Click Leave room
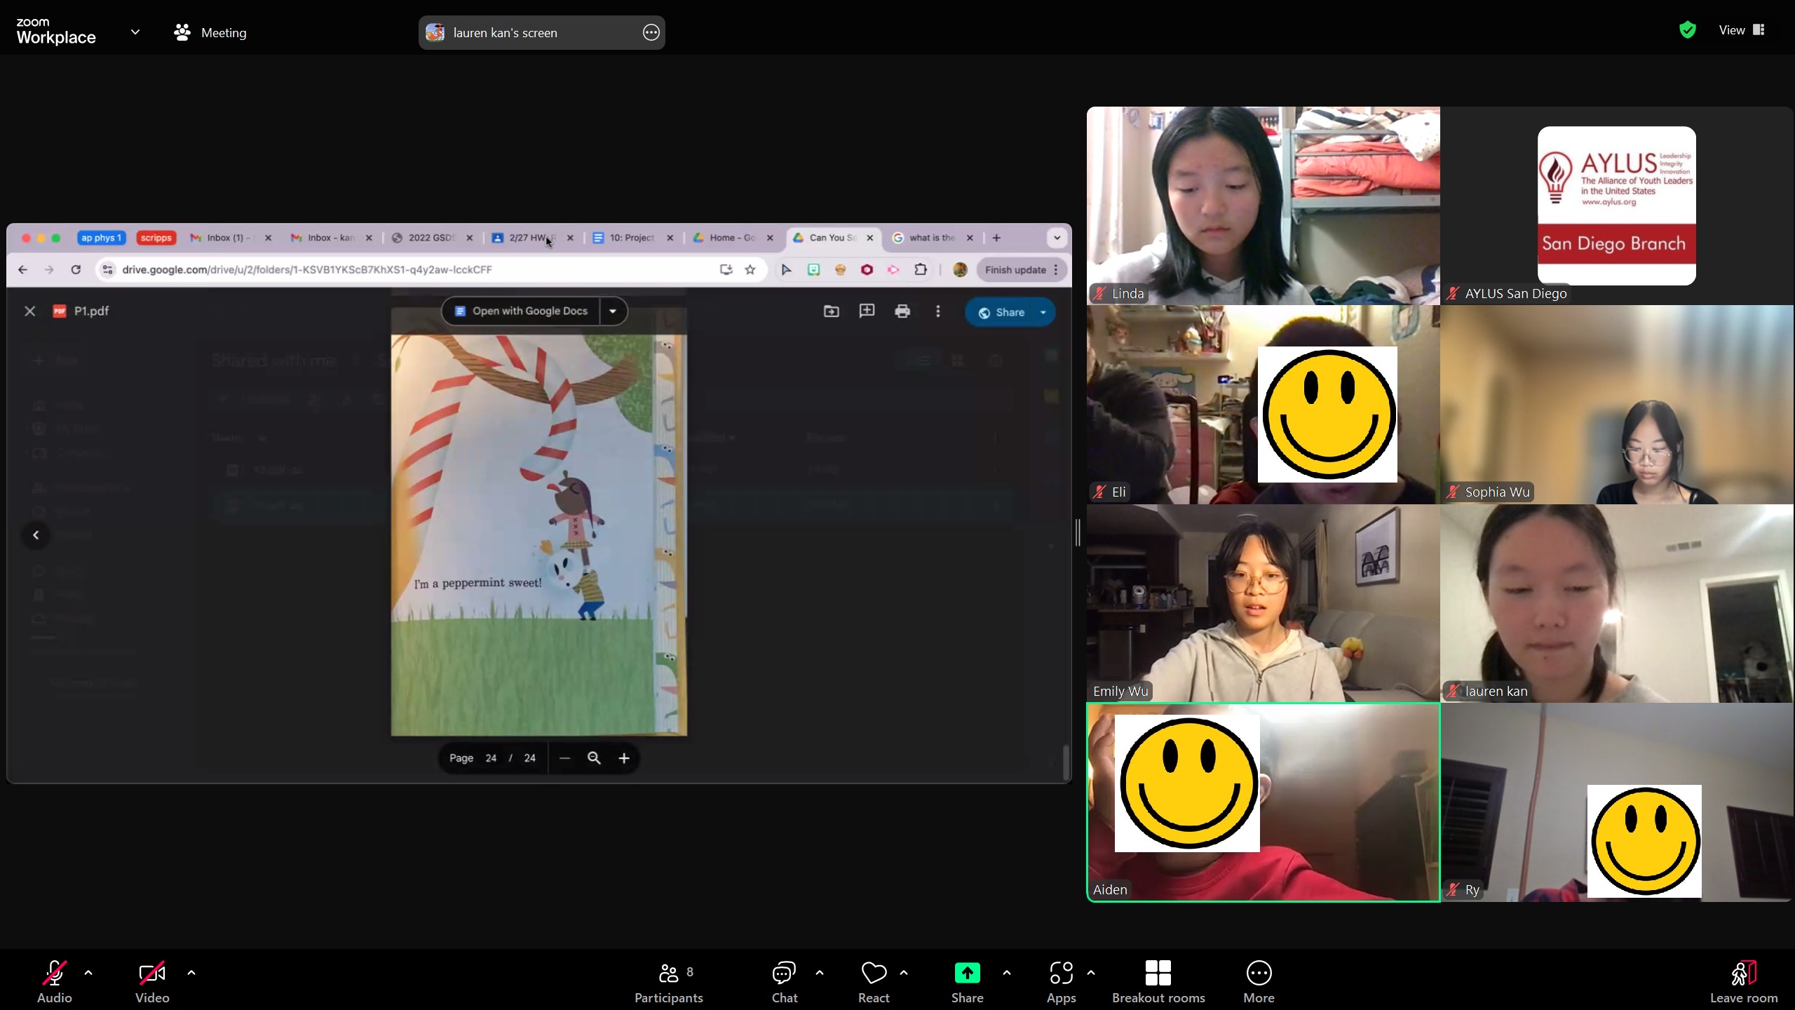This screenshot has height=1010, width=1795. tap(1744, 982)
